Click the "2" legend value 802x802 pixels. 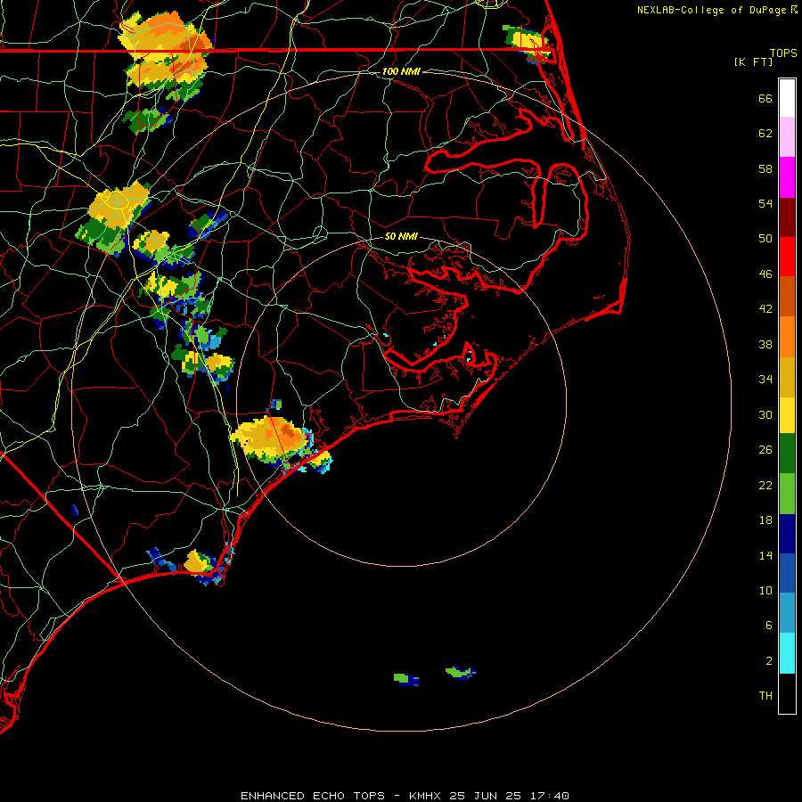(x=769, y=661)
